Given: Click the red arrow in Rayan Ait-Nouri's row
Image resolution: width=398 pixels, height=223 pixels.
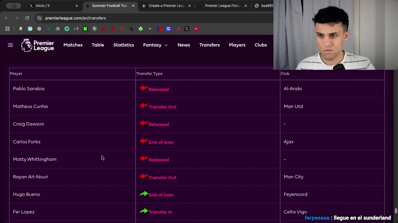Looking at the screenshot, I should click(x=144, y=176).
